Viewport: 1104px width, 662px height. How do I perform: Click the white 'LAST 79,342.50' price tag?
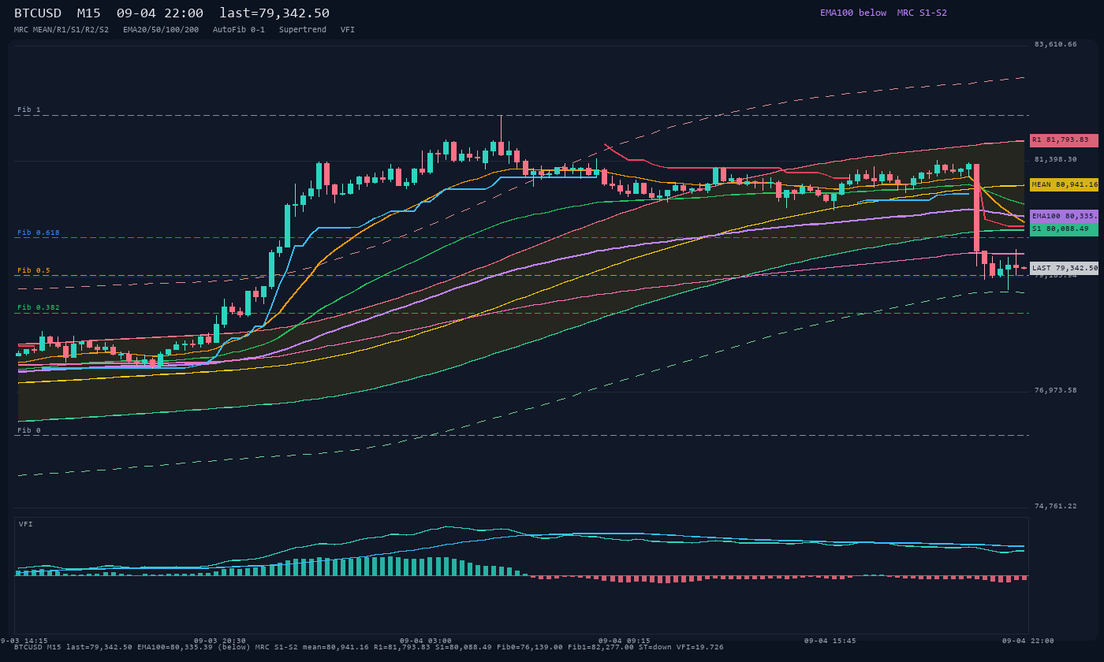(1064, 268)
